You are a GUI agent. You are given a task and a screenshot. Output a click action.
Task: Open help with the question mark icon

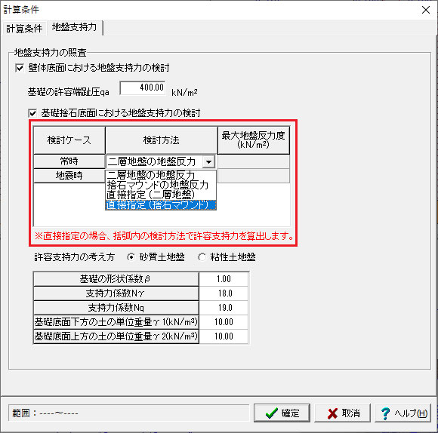coord(403,413)
